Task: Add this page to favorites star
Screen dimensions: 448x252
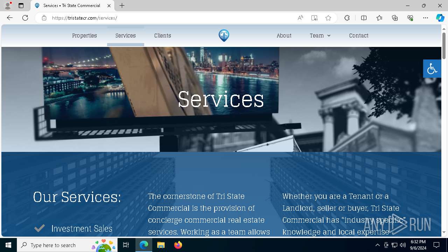Action: point(328,18)
